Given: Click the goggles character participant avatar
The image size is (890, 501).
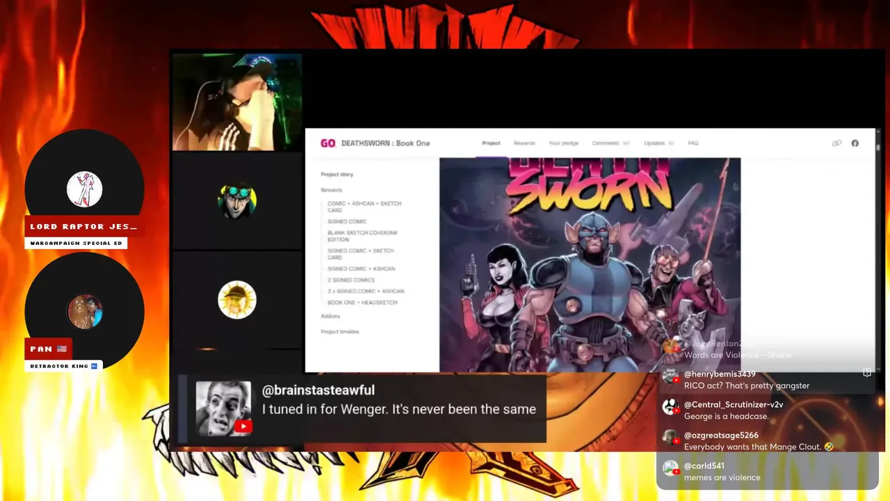Looking at the screenshot, I should (237, 201).
